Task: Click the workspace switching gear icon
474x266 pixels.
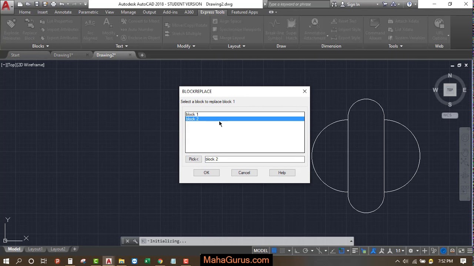Action: pyautogui.click(x=410, y=250)
